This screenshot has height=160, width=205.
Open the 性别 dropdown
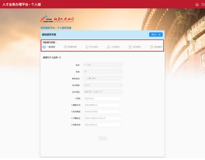point(102,72)
